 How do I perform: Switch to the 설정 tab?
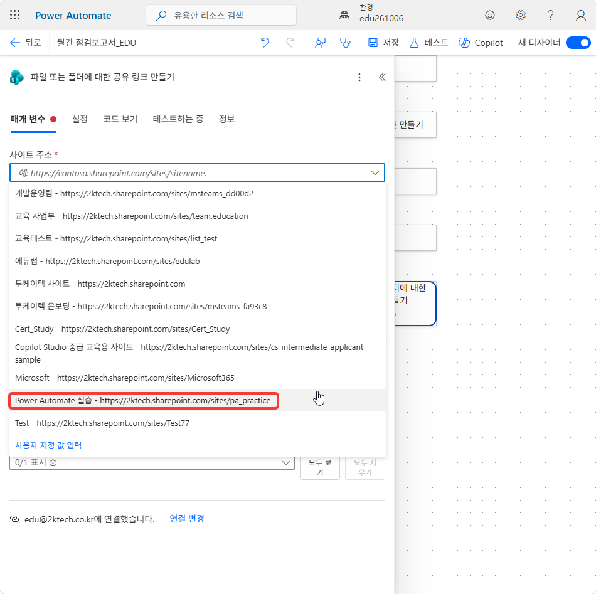click(x=80, y=119)
